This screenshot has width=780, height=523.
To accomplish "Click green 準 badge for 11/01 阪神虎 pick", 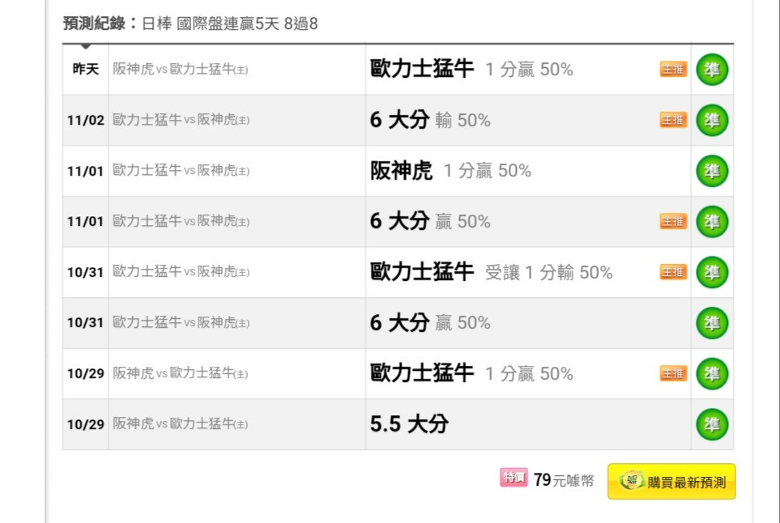I will (712, 171).
